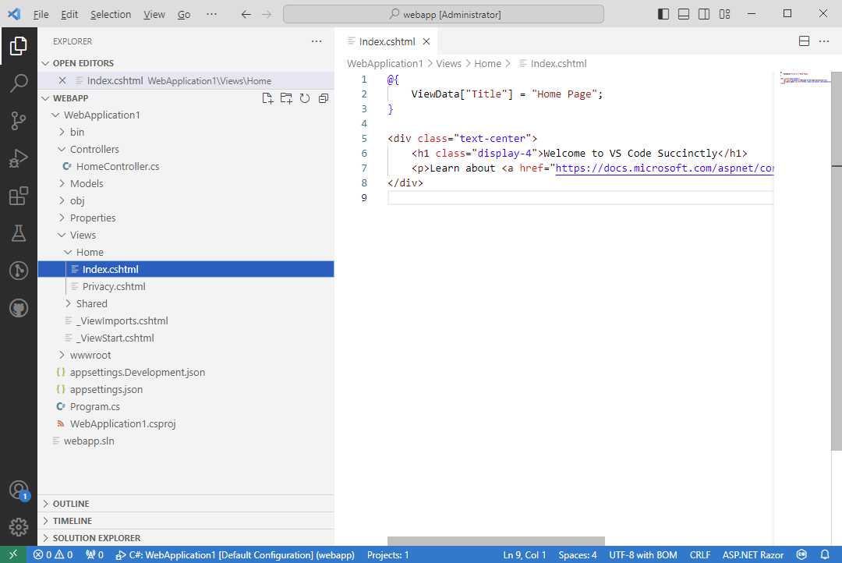Click New File icon in WEBAPP header

(x=267, y=98)
